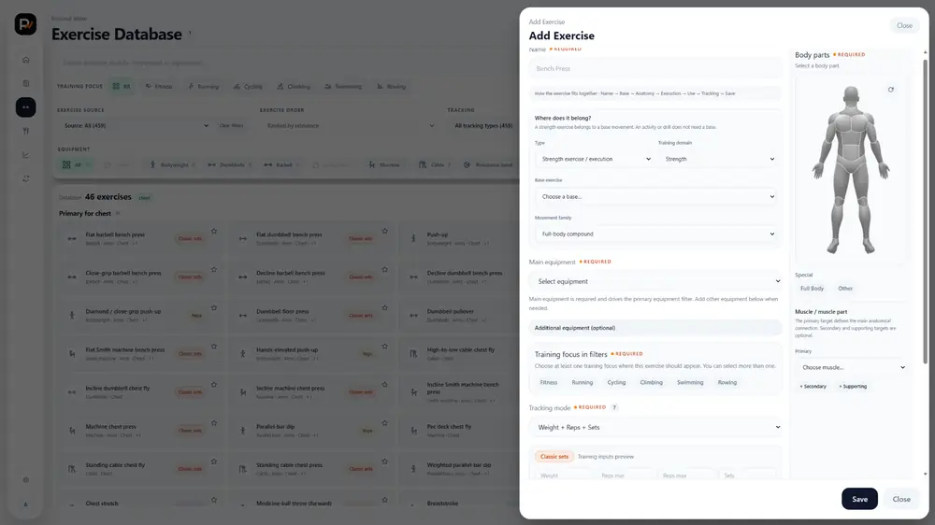Click the bottom Close button in the dialog
Screen dimensions: 935x525
(901, 499)
